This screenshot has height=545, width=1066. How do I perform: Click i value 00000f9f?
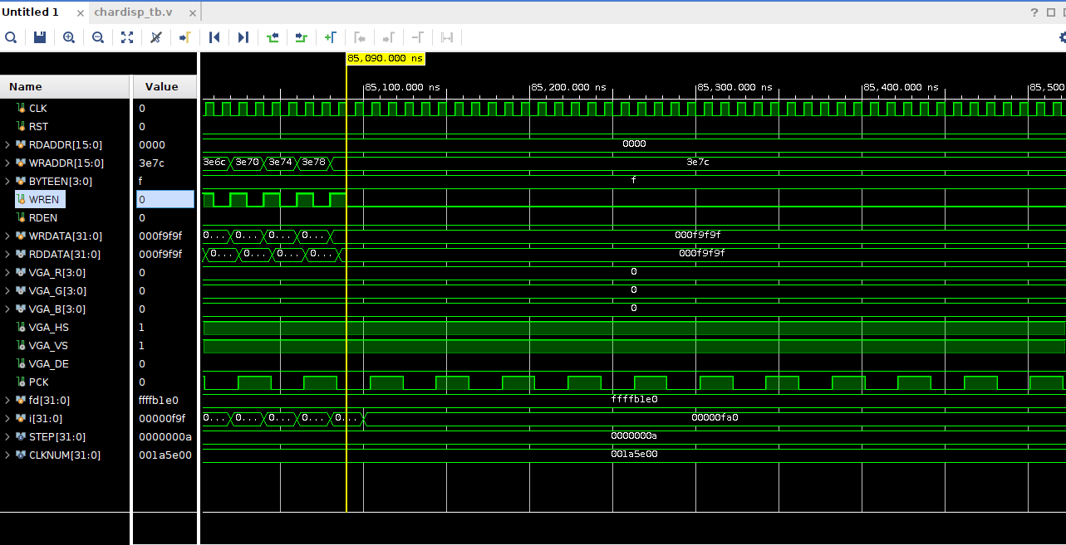(161, 418)
